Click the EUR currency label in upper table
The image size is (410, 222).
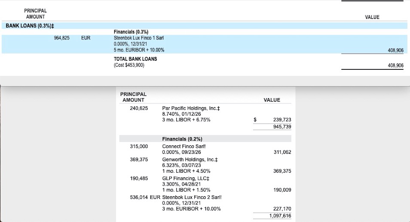(x=86, y=38)
